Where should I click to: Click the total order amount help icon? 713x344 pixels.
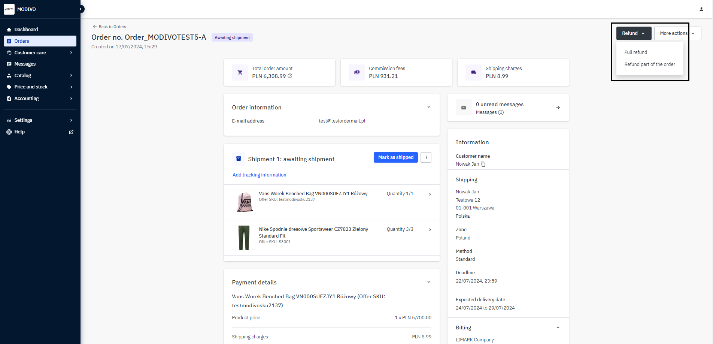click(x=290, y=76)
